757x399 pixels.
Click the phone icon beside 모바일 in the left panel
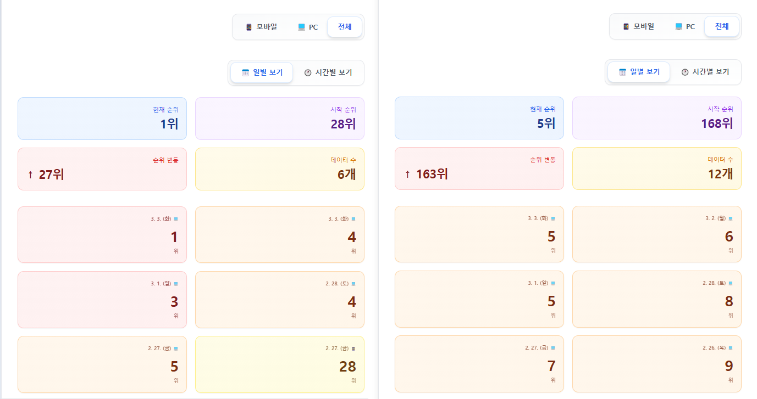tap(249, 27)
